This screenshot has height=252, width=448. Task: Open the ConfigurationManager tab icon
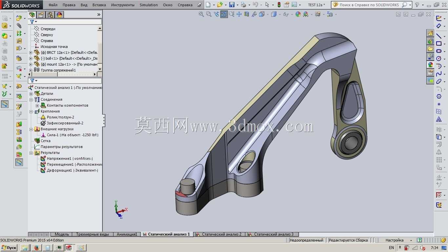tap(50, 15)
